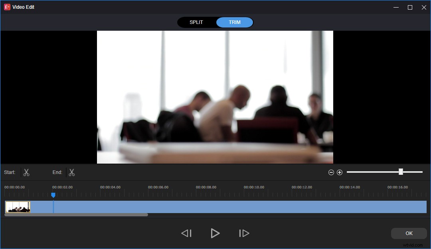Viewport: 431px width, 249px height.
Task: Step back one frame with previous frame icon
Action: pos(186,233)
